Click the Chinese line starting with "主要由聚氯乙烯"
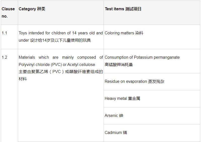Image resolution: width=201 pixels, height=142 pixels. [x=61, y=72]
